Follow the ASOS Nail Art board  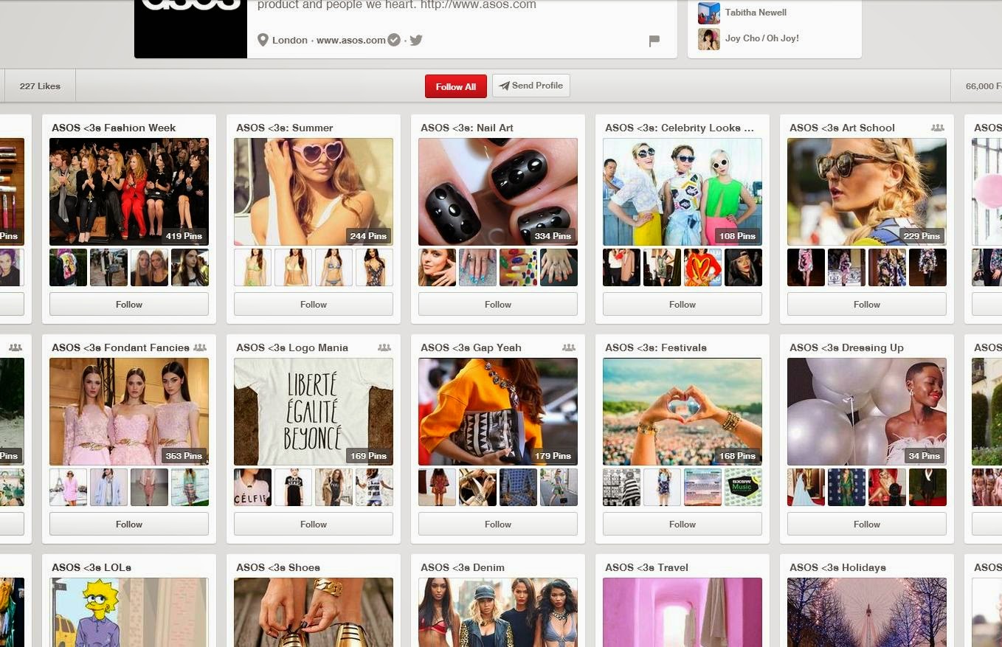498,304
